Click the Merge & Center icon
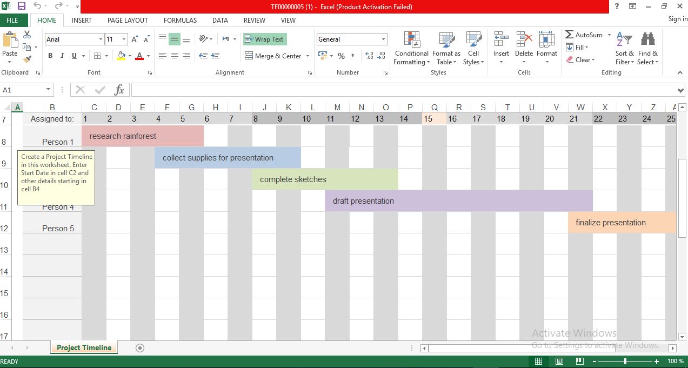This screenshot has height=368, width=688. (273, 56)
